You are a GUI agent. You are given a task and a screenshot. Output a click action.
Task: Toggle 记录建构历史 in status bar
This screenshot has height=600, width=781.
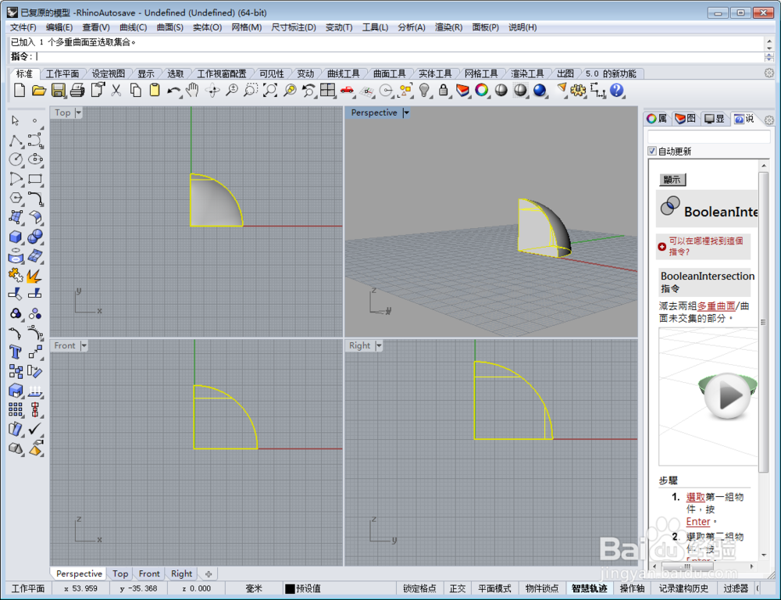coord(683,588)
